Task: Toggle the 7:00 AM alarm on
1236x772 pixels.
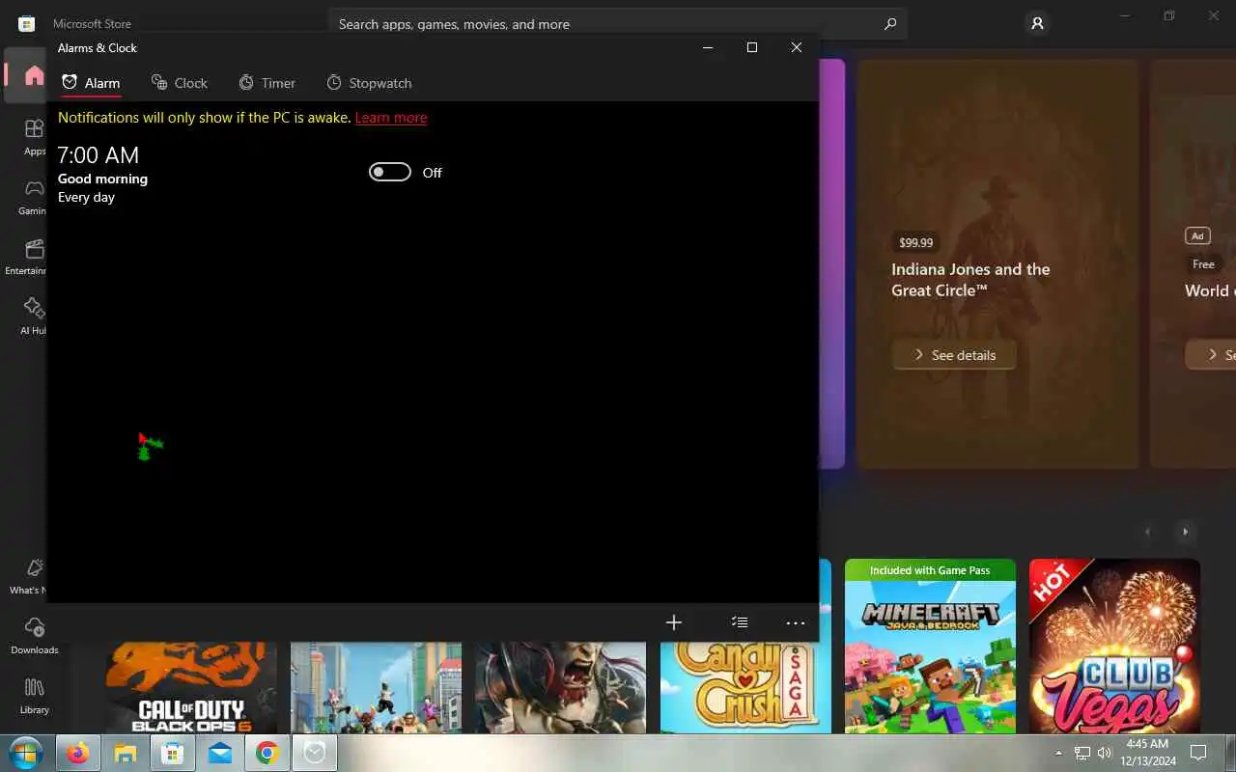Action: (x=390, y=172)
